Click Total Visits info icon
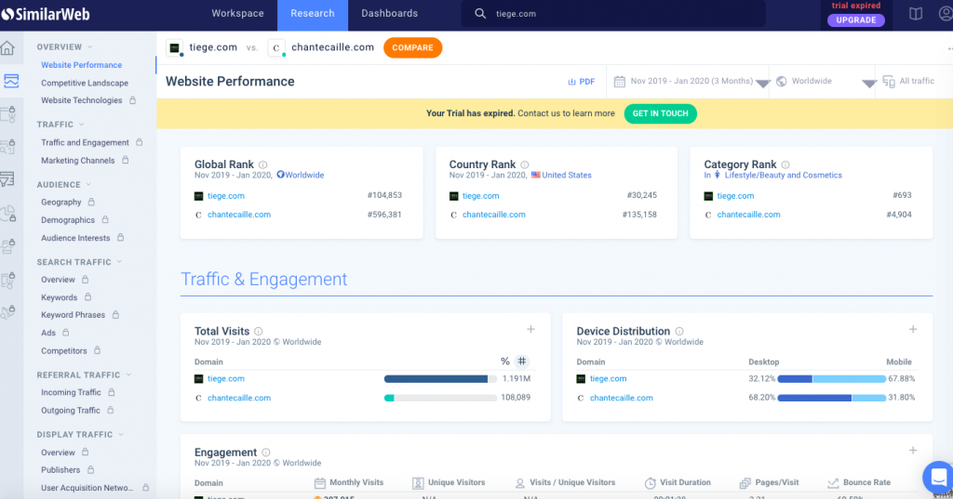 [x=259, y=331]
